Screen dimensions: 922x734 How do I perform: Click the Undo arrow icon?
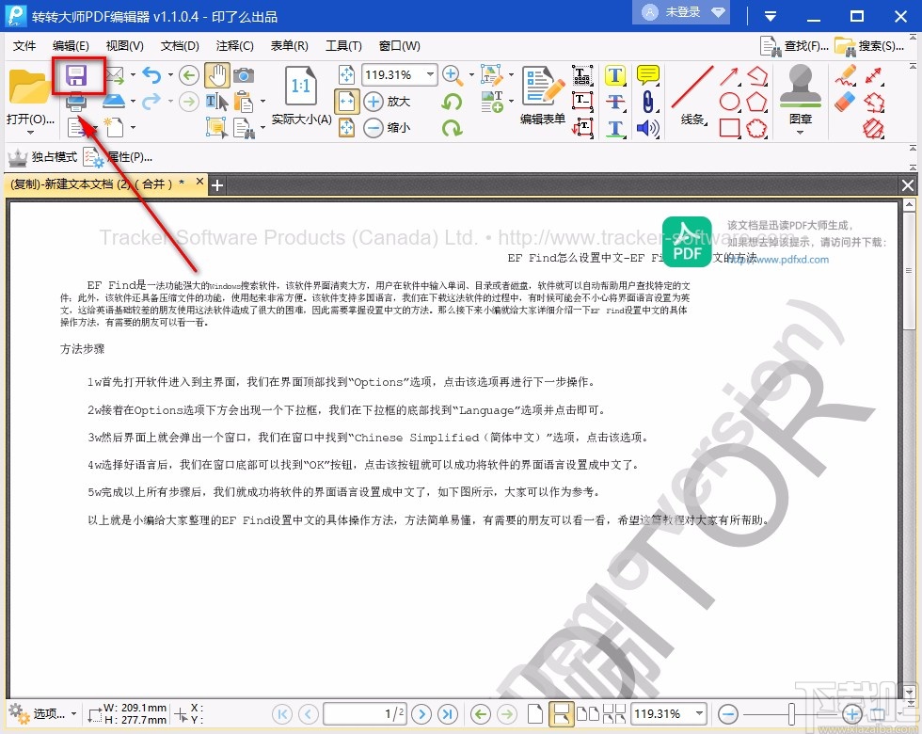152,74
